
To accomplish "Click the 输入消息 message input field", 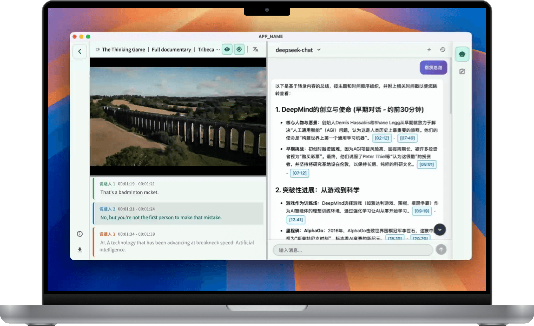I will (x=352, y=250).
